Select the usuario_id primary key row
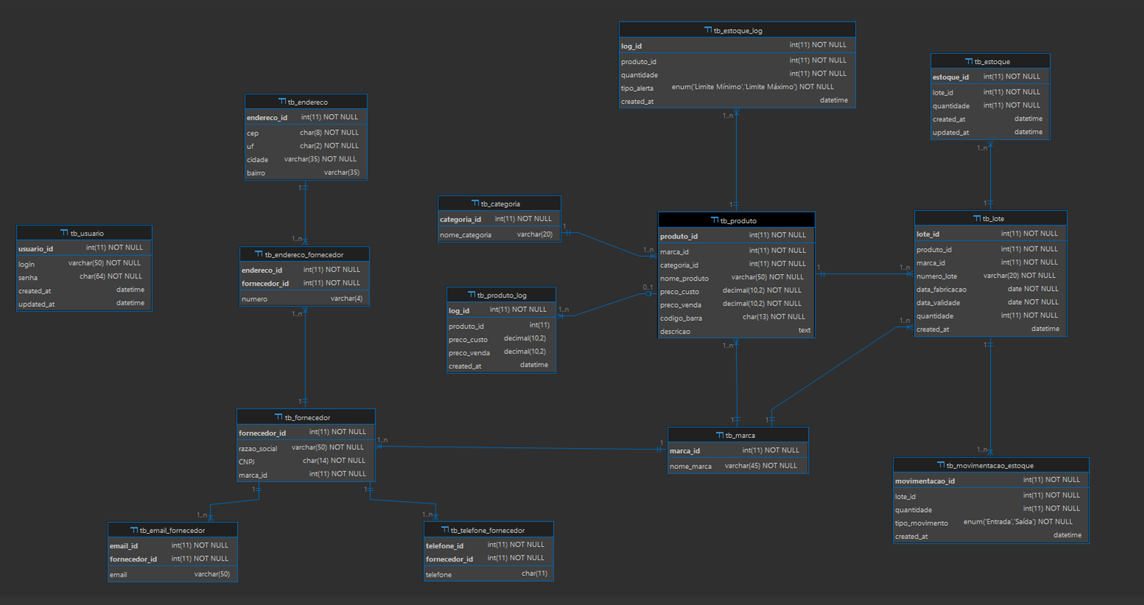Screen dimensions: 1144x605 coord(84,248)
